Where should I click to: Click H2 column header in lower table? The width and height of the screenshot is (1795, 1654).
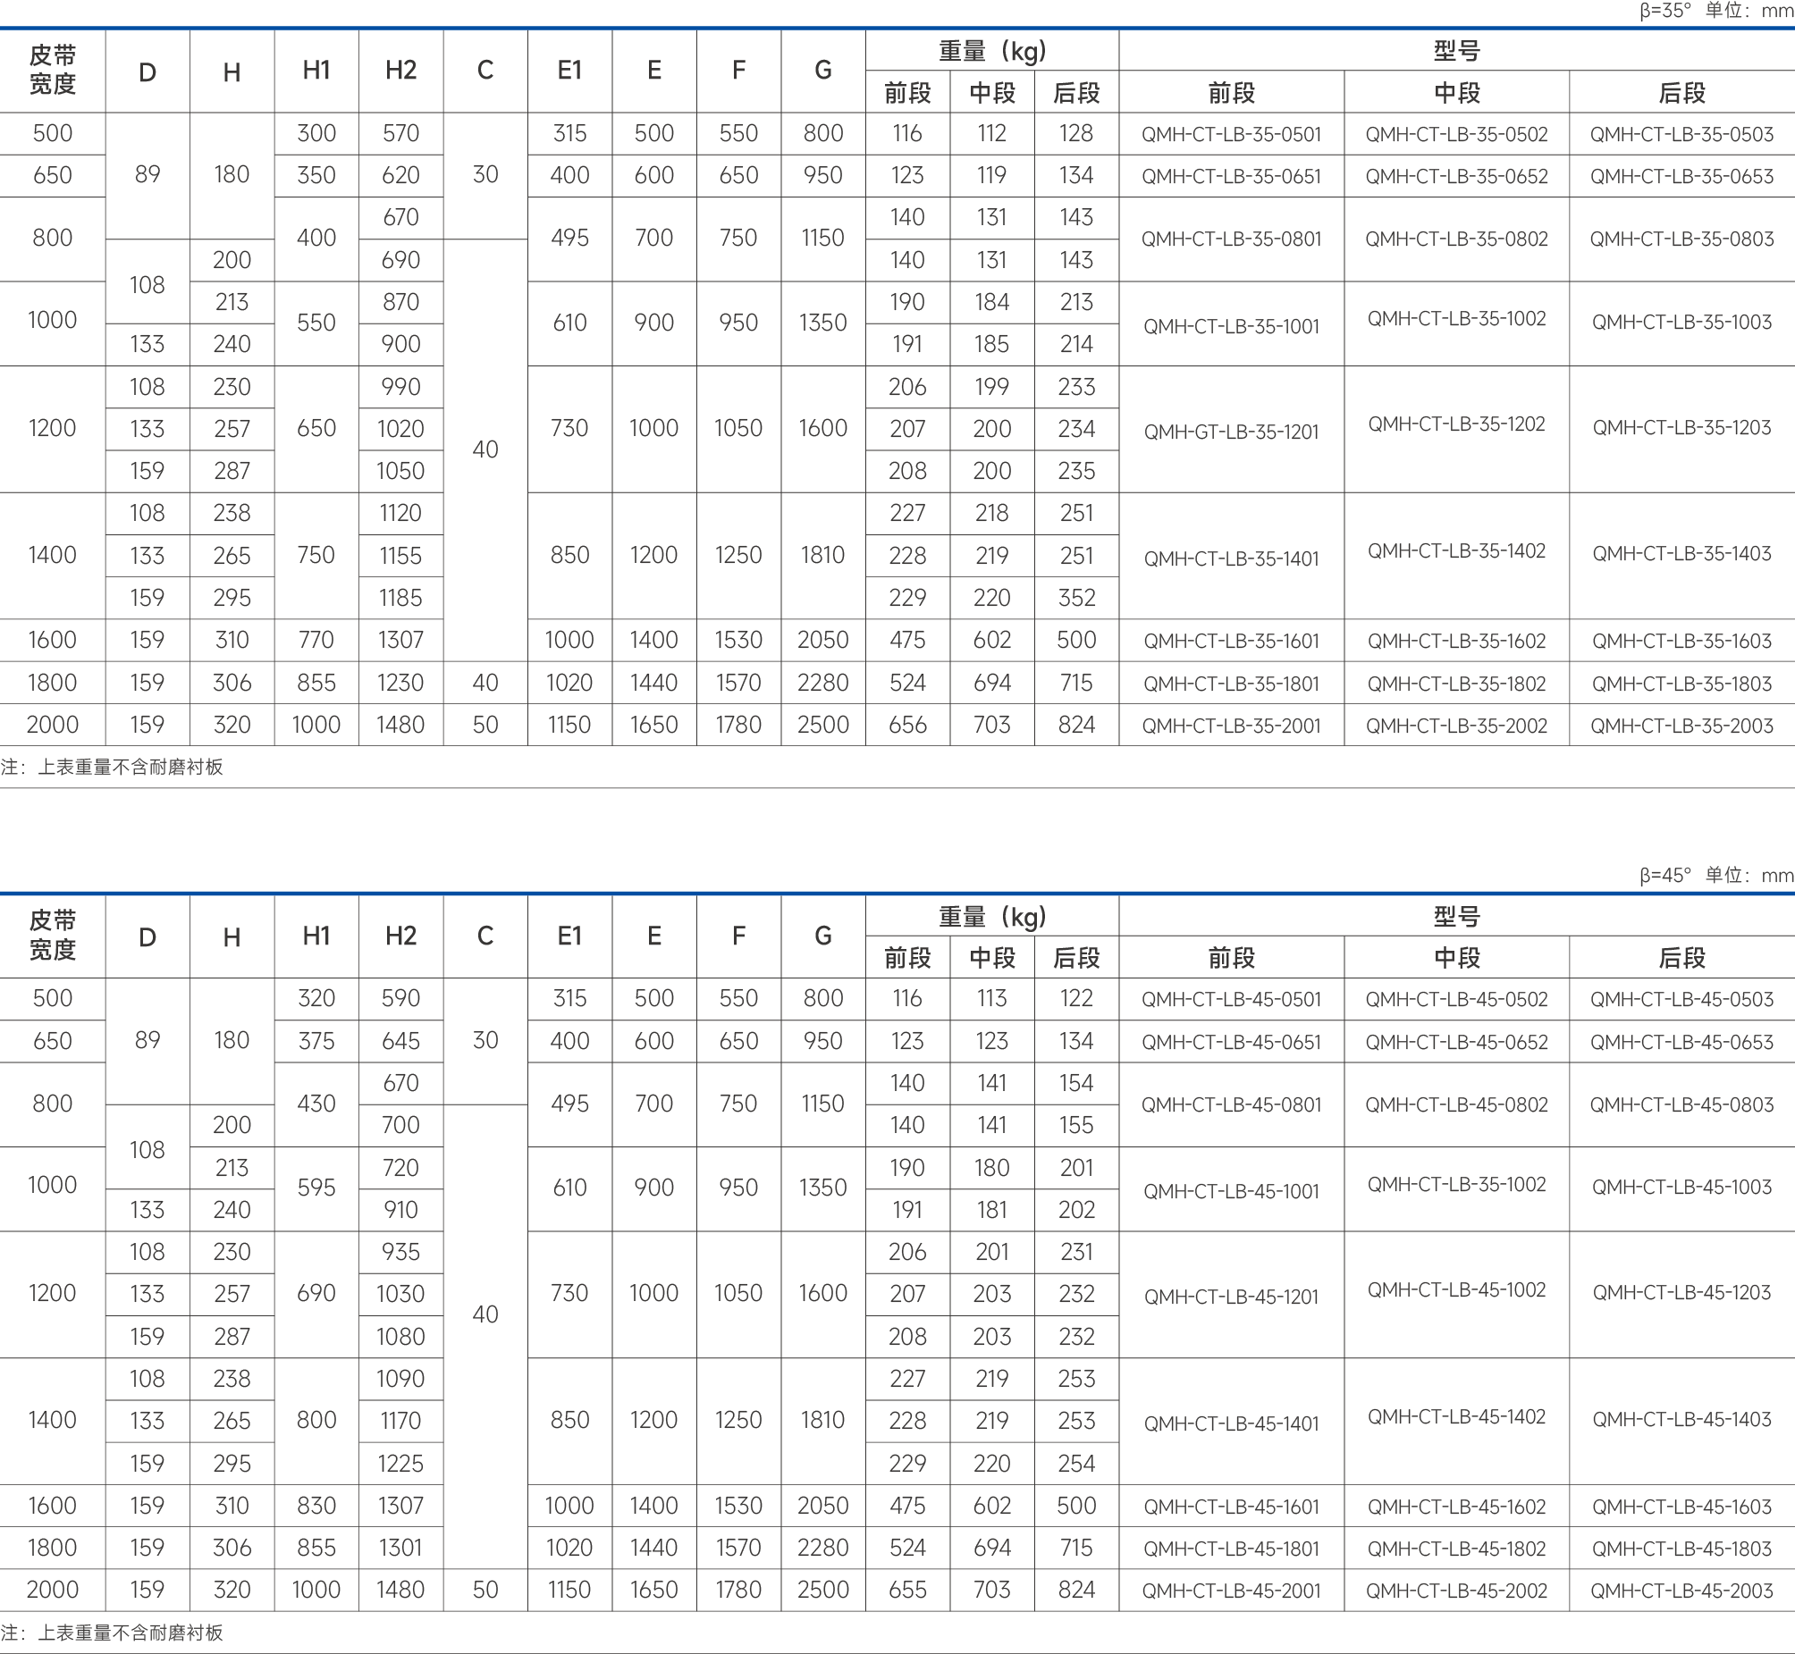[400, 936]
